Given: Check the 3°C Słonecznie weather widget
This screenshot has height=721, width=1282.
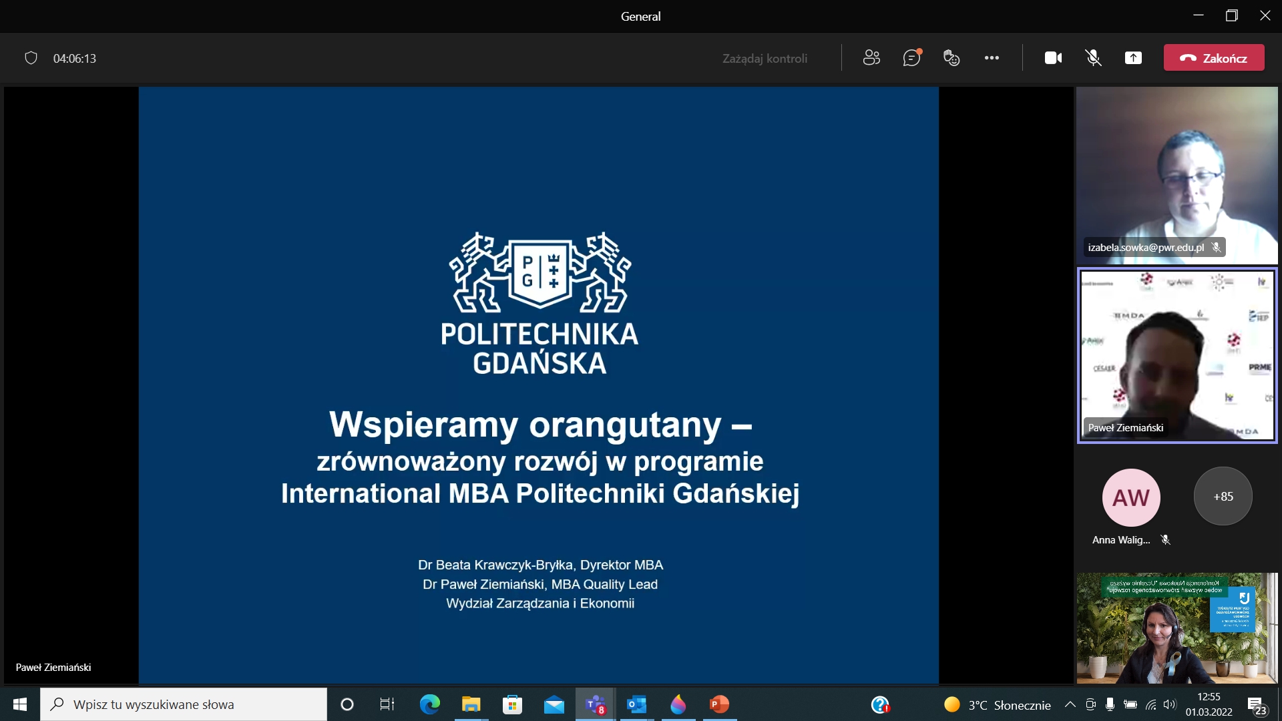Looking at the screenshot, I should tap(998, 704).
